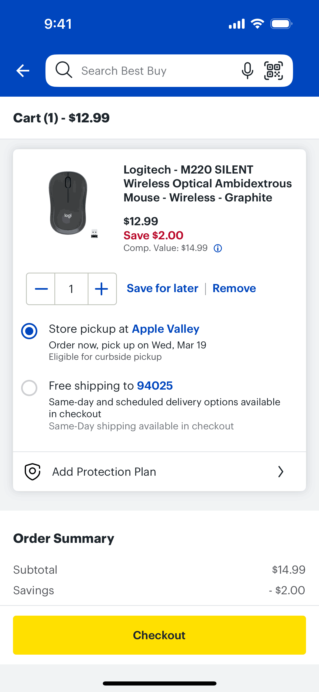Increase quantity with plus button
The width and height of the screenshot is (319, 692).
pos(102,289)
